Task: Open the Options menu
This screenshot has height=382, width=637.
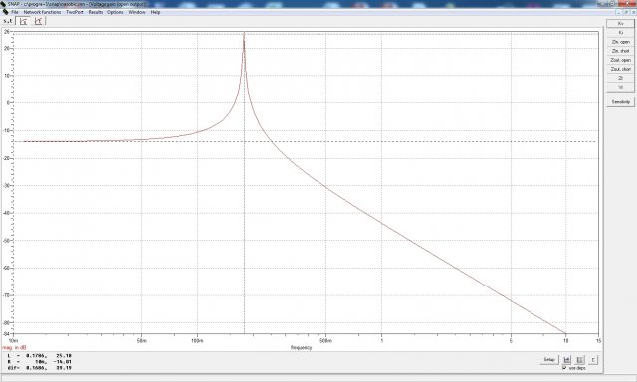Action: (115, 12)
